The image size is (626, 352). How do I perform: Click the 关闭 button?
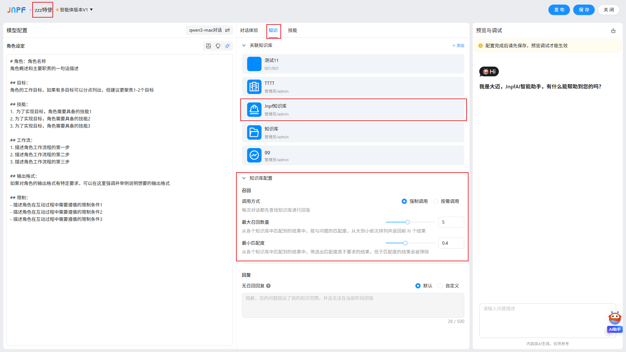pyautogui.click(x=609, y=10)
